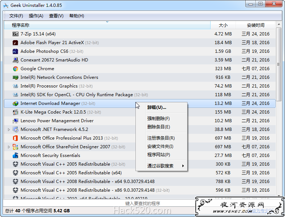The height and width of the screenshot is (217, 285).
Task: Click the Intel SDK for OpenCL icon
Action: (16, 95)
